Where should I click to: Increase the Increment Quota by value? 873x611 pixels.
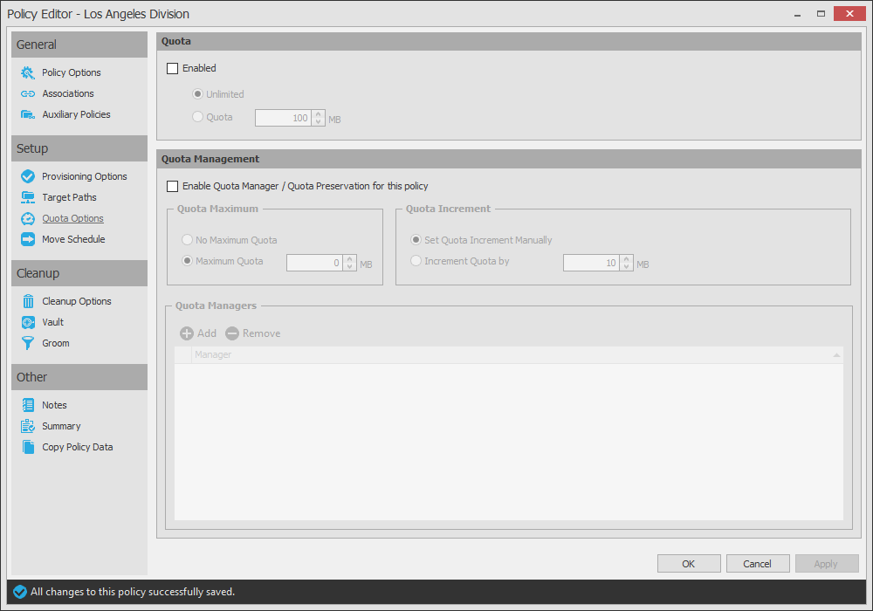coord(626,258)
